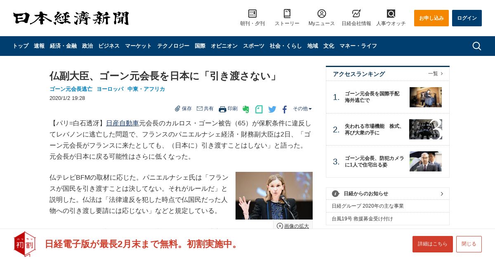Open the 日経会社情報 chart icon
Screen dimensions: 495x259
coord(356,14)
